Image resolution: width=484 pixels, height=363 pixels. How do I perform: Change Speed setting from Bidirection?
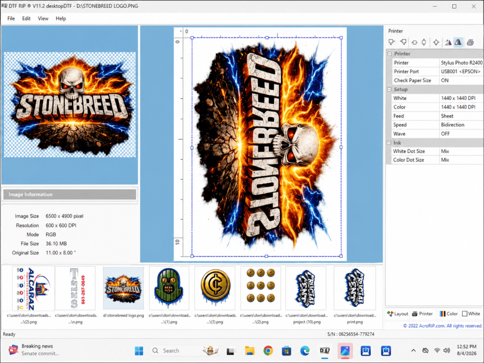(461, 125)
